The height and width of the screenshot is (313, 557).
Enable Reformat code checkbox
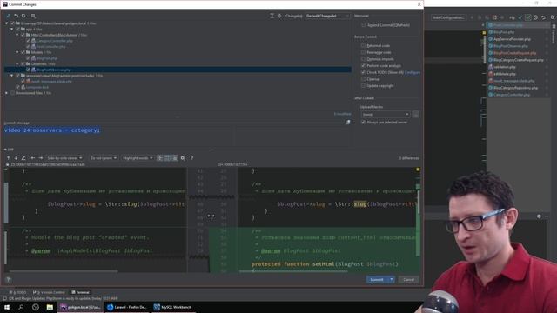tap(363, 45)
